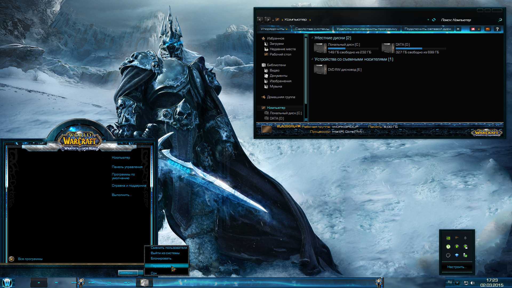Click pinned folder icon on taskbar
Viewport: 512px width, 288px height.
tap(144, 283)
